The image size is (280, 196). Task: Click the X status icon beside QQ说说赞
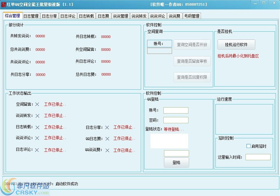click(107, 151)
